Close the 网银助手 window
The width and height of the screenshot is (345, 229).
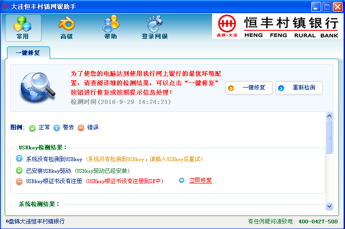click(x=338, y=7)
